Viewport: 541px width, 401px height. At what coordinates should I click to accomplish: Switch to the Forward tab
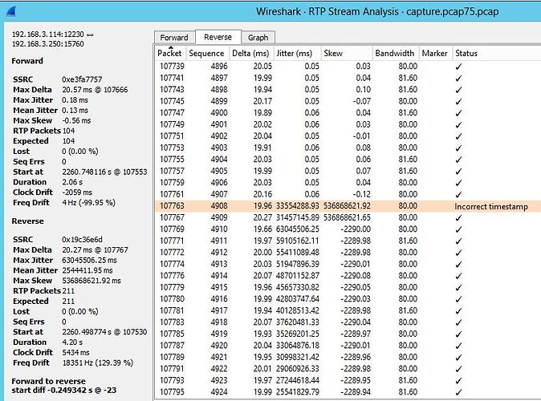(x=174, y=37)
